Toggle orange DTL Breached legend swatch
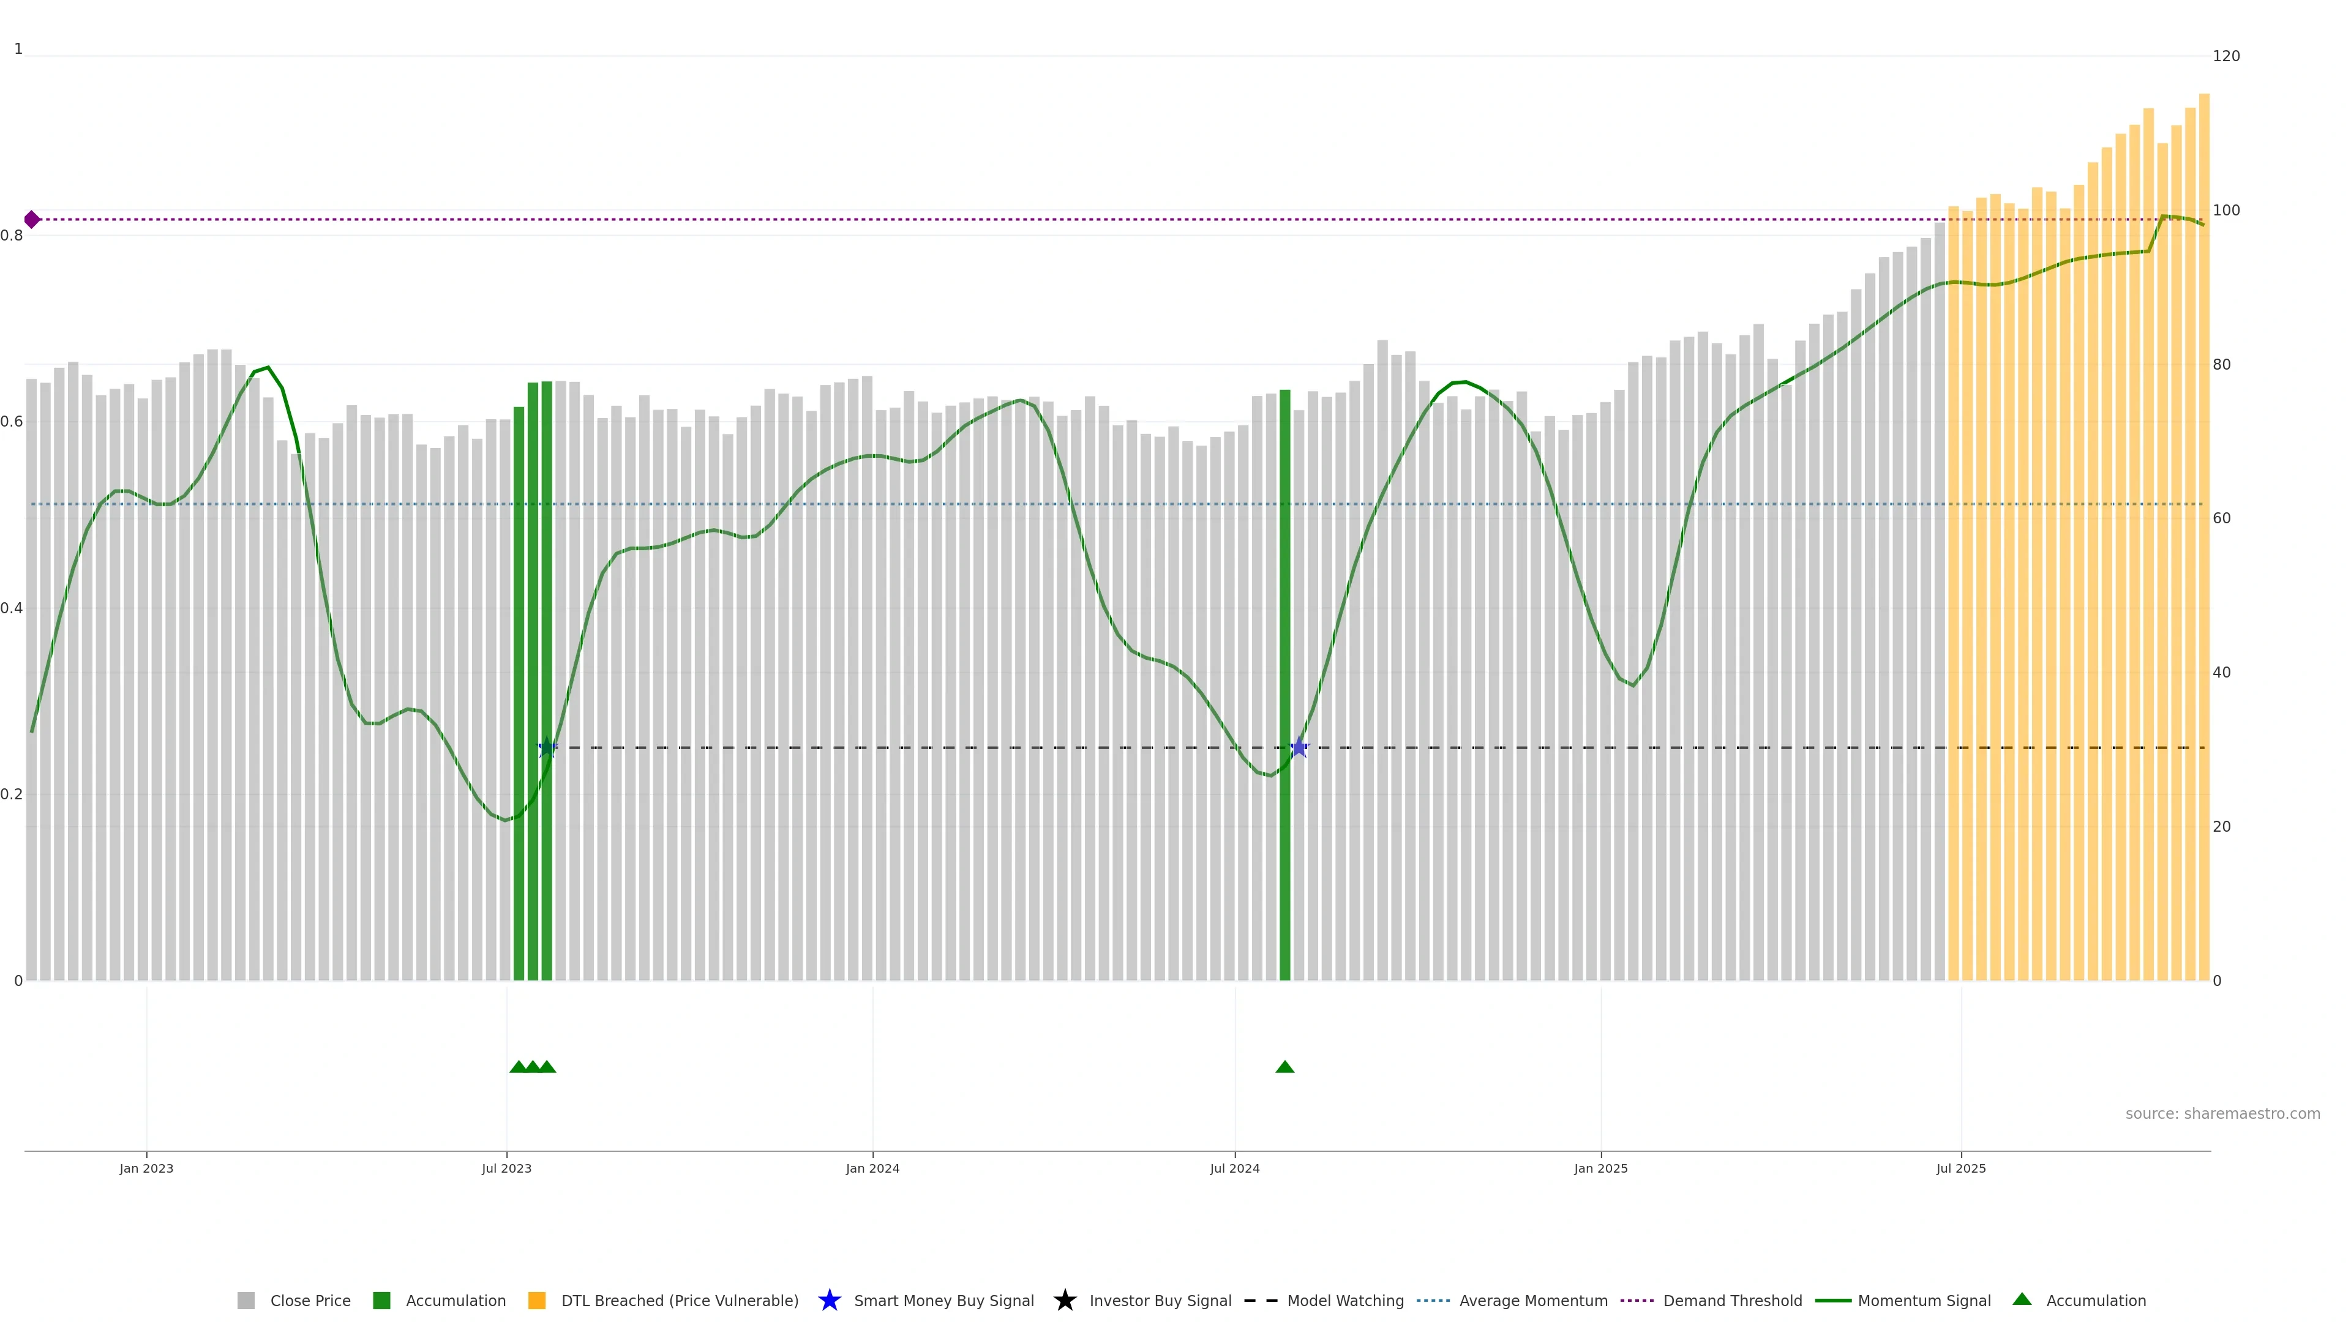This screenshot has width=2351, height=1322. pos(537,1301)
